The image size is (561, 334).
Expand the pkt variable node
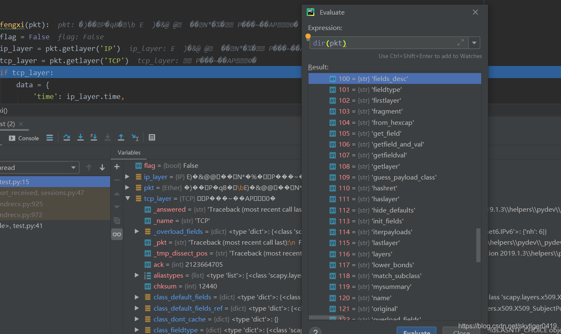pos(127,187)
